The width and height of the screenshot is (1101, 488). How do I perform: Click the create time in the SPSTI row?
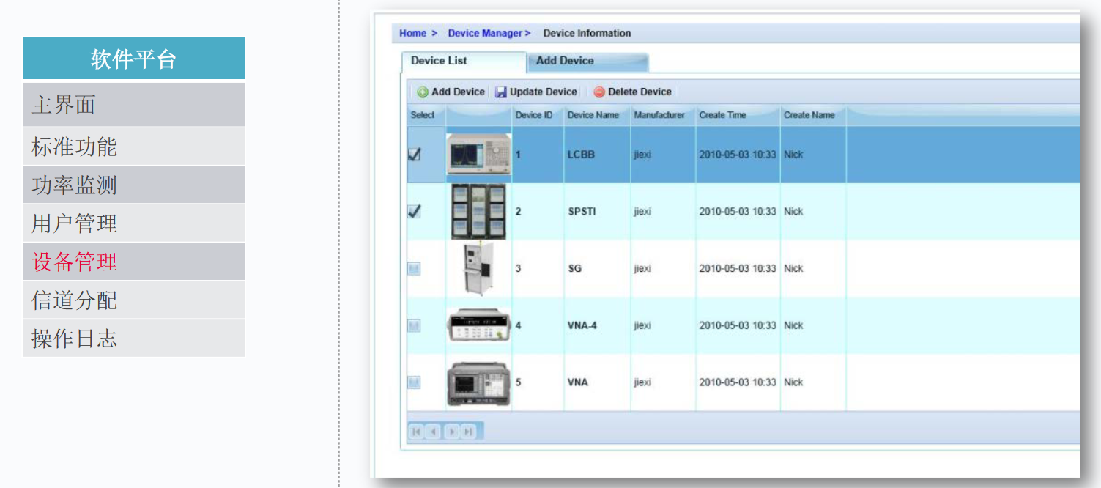(738, 212)
